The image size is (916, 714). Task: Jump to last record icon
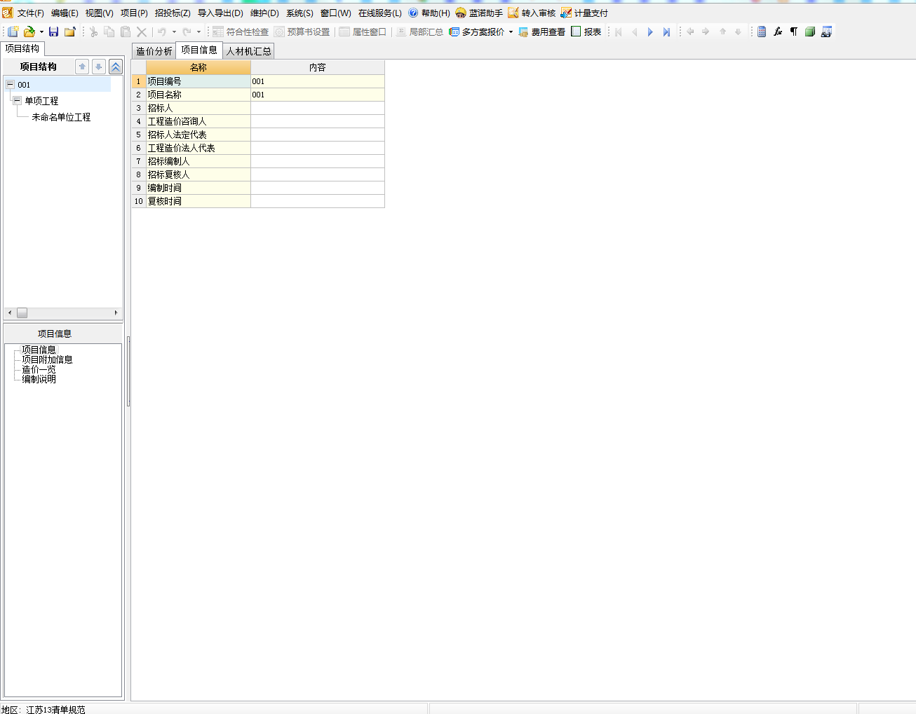coord(666,32)
